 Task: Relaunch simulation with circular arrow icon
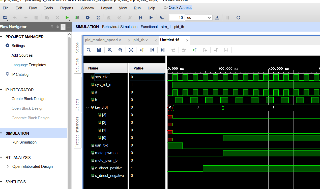[x=238, y=17]
